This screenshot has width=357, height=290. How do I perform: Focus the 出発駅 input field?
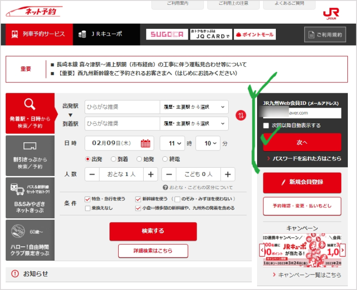(x=122, y=107)
